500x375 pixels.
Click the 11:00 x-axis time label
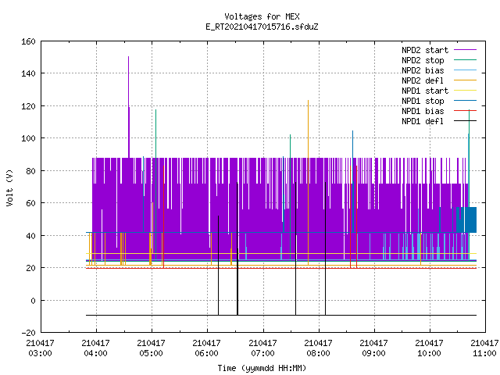(484, 353)
